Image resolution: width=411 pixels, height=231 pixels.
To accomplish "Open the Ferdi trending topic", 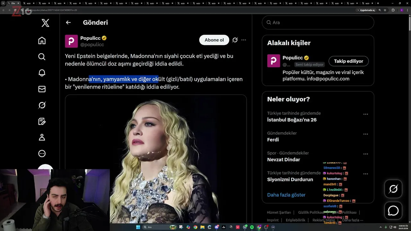I will click(x=273, y=140).
